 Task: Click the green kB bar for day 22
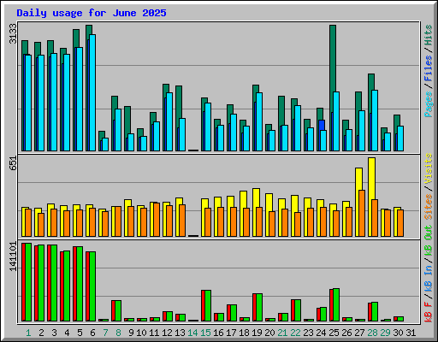(298, 310)
